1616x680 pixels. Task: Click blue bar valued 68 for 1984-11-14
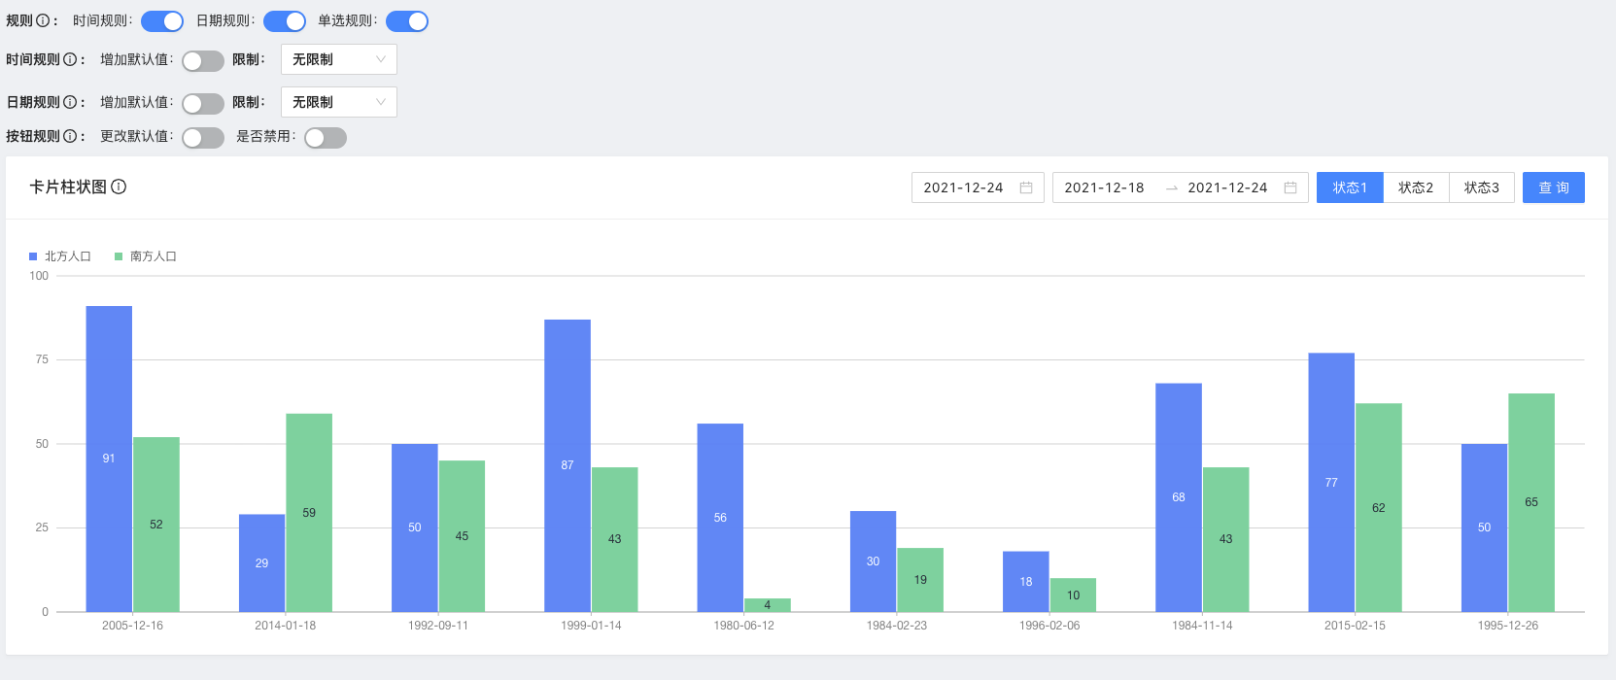coord(1179,497)
